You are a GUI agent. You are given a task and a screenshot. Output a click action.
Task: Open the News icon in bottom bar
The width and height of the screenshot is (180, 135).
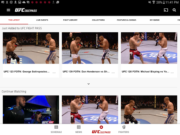click(x=79, y=127)
